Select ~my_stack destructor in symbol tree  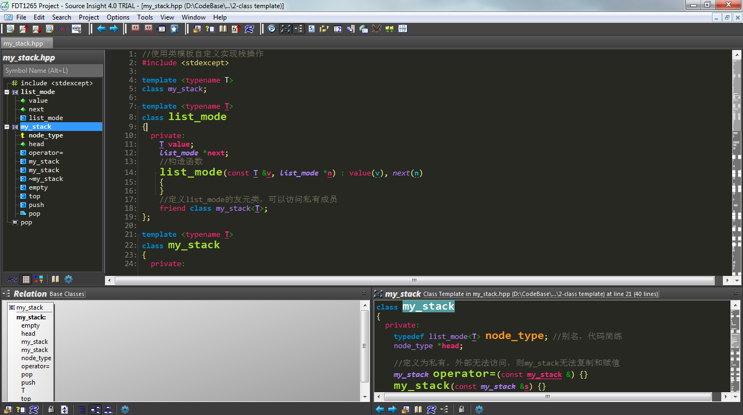click(x=46, y=179)
